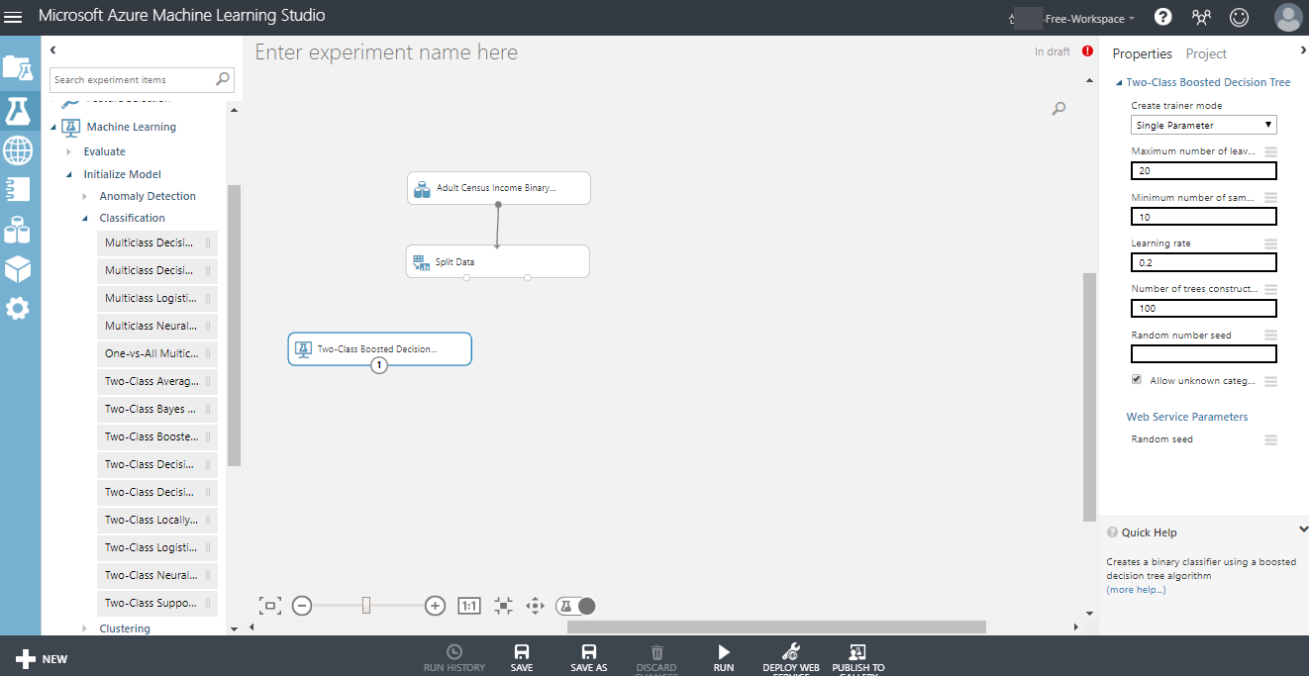Run the experiment

pos(724,658)
